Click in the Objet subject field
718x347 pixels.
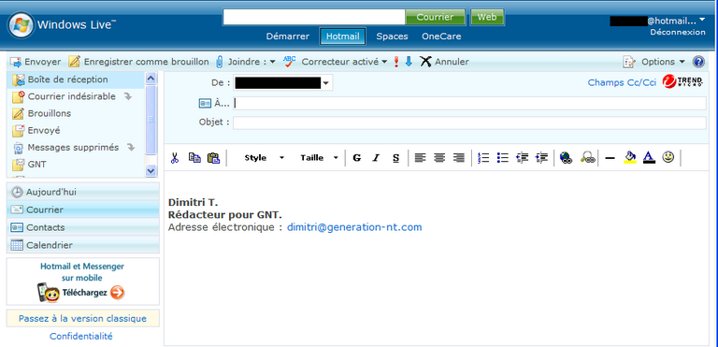coord(469,123)
